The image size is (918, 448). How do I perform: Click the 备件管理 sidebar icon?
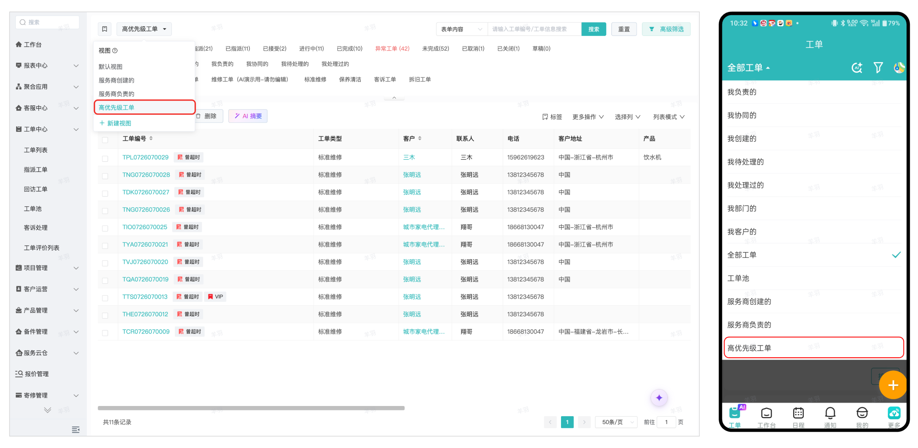coord(19,332)
